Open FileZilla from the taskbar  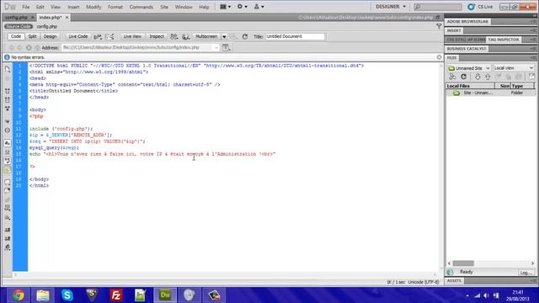[x=116, y=295]
